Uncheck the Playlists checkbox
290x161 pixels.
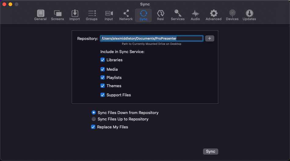click(x=103, y=77)
